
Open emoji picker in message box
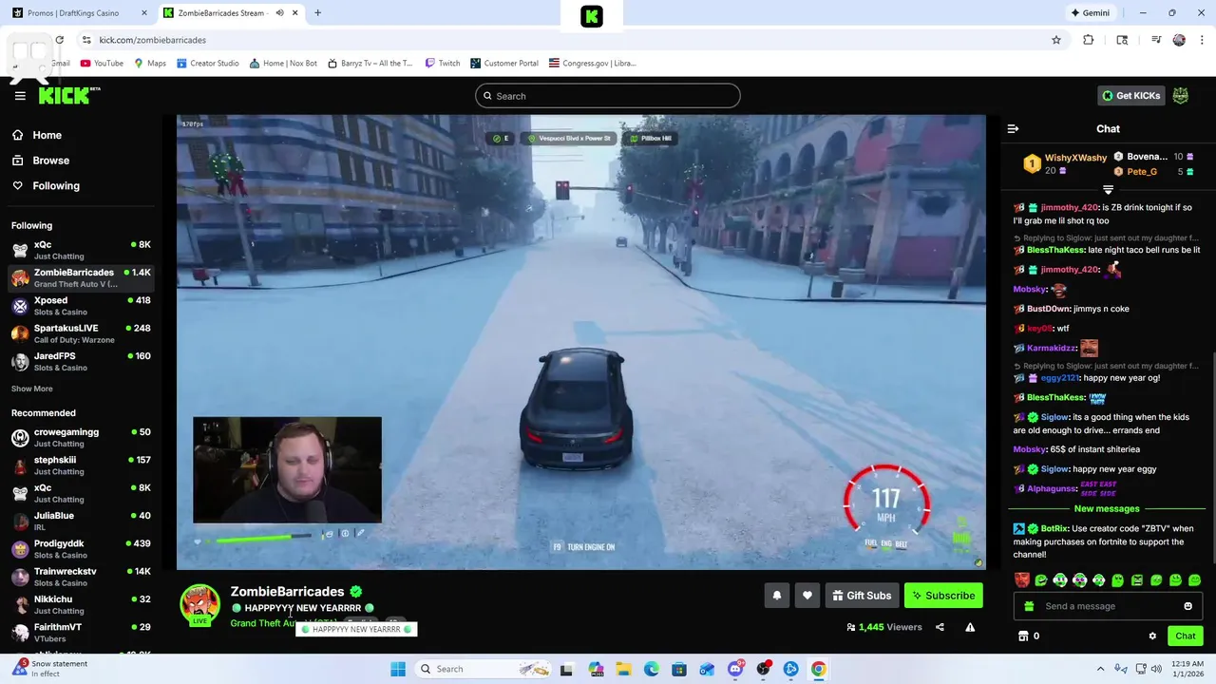(1187, 606)
